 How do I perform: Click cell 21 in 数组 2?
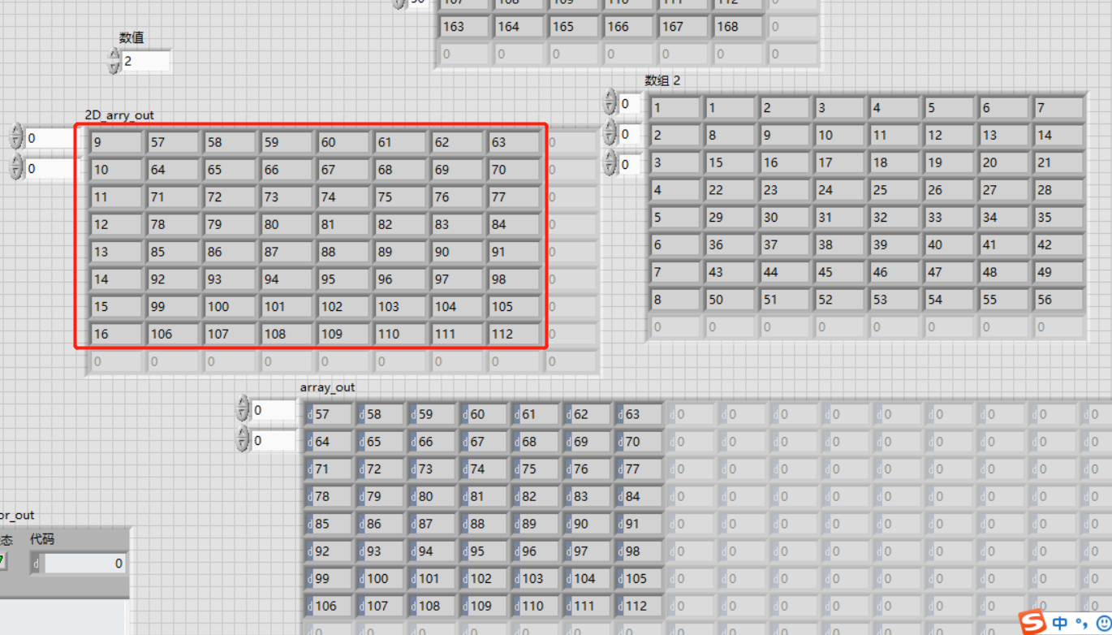[1059, 162]
